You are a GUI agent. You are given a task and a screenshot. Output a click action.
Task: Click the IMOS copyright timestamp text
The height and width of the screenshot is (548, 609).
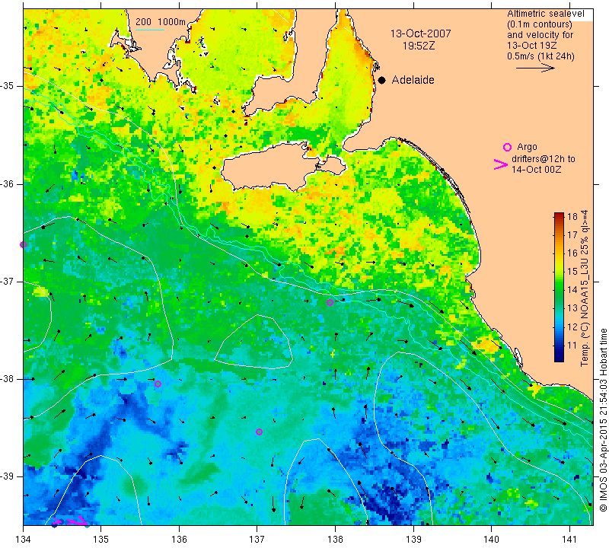coord(603,419)
